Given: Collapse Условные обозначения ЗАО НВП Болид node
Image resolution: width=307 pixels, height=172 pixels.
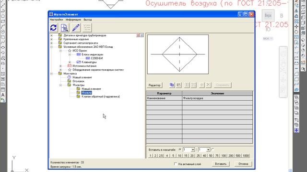Looking at the screenshot, I should (51, 47).
